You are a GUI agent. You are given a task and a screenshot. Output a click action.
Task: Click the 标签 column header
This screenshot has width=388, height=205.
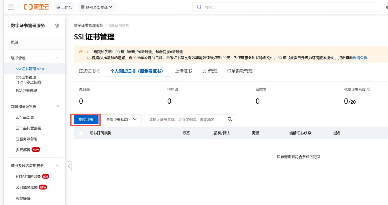(x=186, y=133)
